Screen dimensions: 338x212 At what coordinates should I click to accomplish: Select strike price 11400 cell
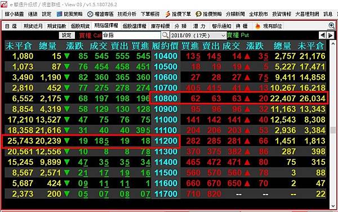[166, 162]
